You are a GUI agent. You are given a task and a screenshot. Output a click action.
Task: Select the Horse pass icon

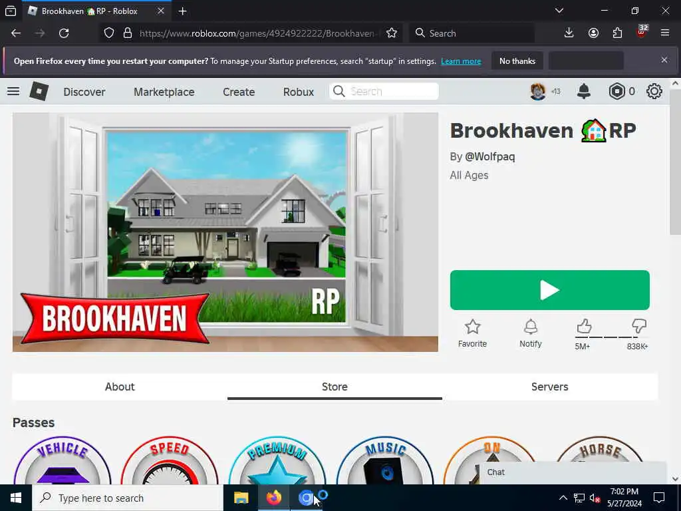click(601, 448)
